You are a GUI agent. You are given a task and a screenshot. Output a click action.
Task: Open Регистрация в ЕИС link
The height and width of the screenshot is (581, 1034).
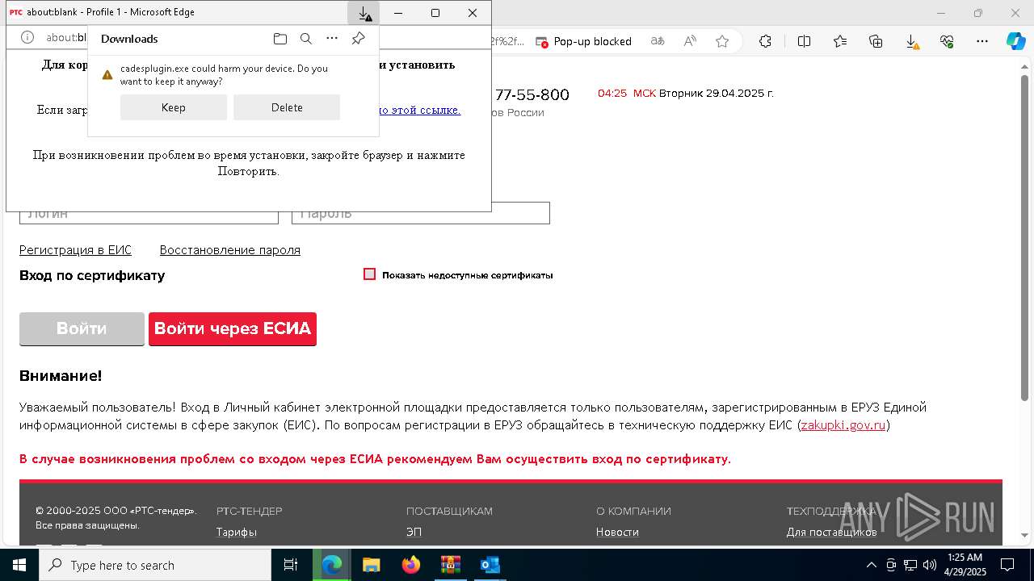tap(75, 250)
